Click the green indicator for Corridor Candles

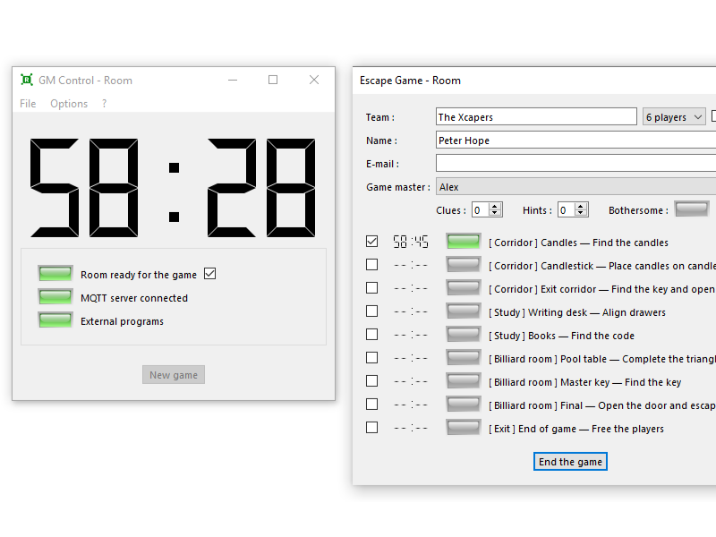(x=464, y=242)
